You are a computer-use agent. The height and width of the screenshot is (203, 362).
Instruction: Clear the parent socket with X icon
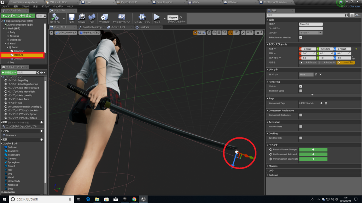(320, 75)
